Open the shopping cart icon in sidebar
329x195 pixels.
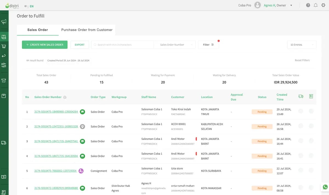pyautogui.click(x=4, y=46)
